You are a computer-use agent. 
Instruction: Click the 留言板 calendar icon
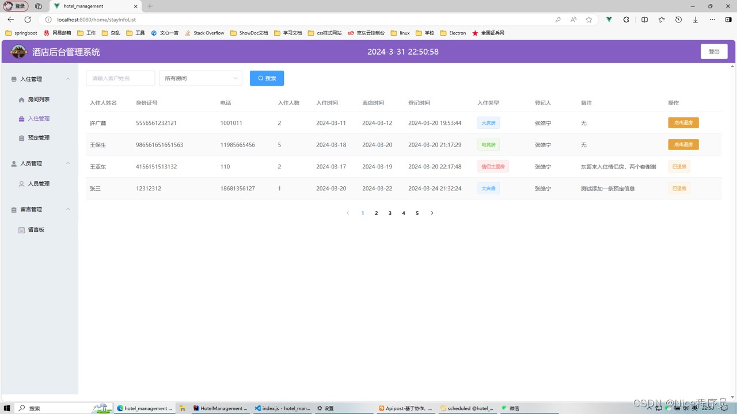pos(22,230)
